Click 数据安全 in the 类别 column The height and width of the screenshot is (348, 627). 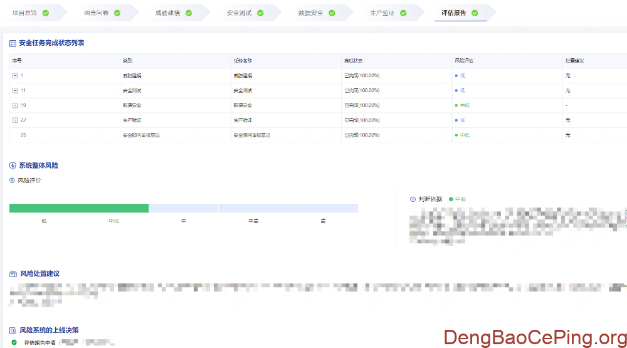[132, 105]
